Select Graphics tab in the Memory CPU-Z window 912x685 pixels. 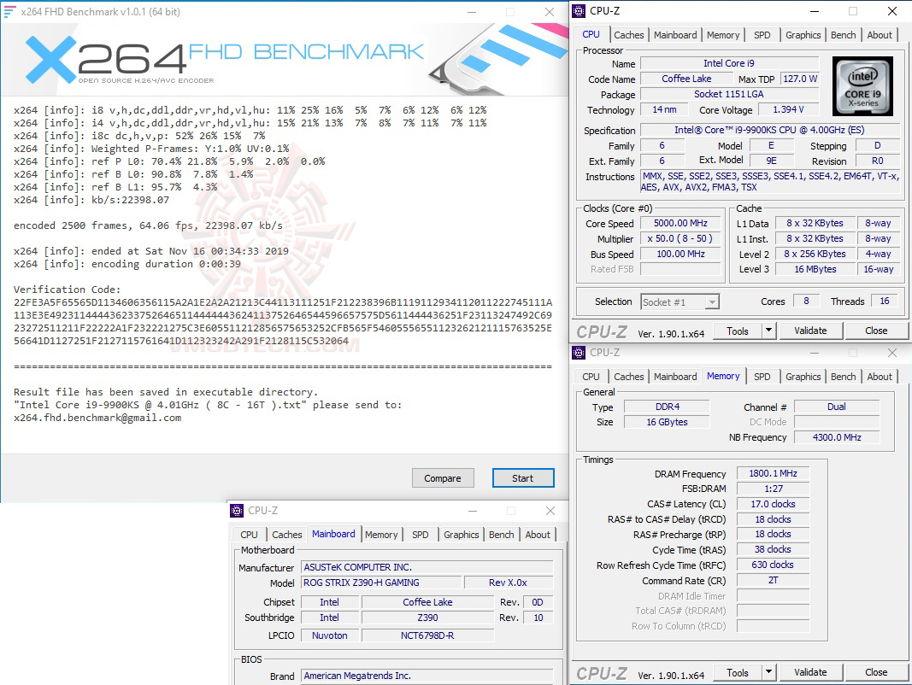point(803,377)
